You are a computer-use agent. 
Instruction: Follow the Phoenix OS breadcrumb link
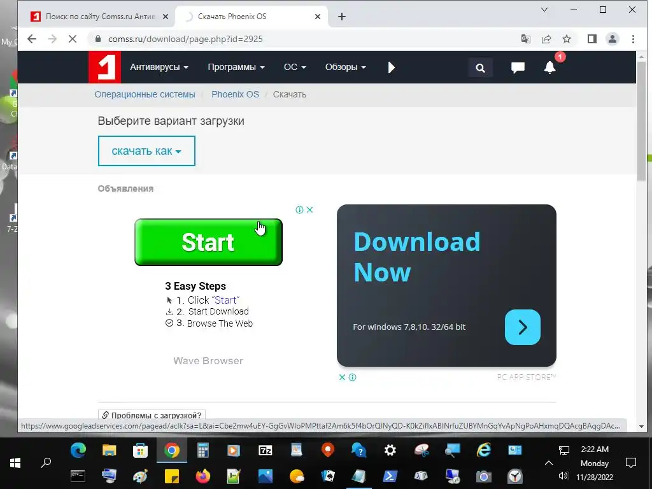coord(235,94)
